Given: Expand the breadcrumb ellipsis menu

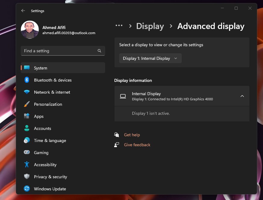Looking at the screenshot, I should coord(119,26).
